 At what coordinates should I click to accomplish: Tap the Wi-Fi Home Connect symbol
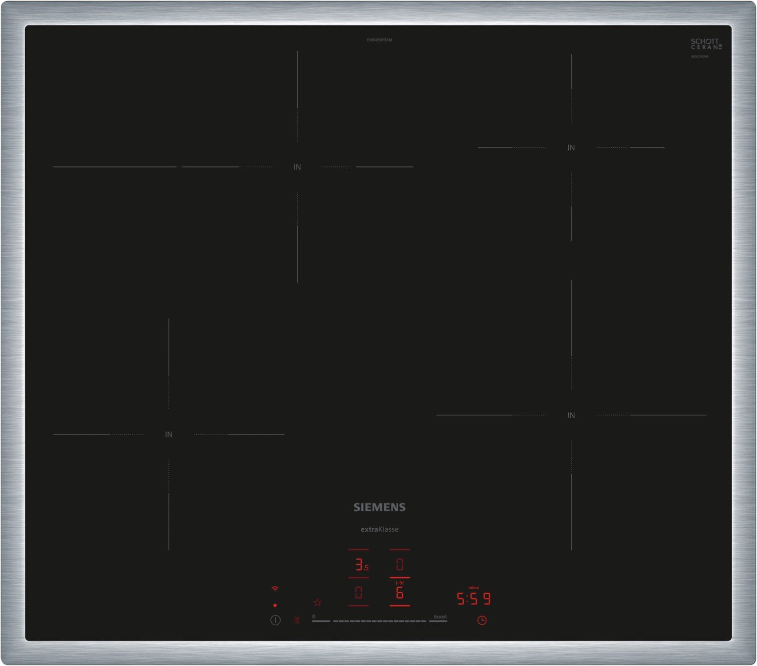click(275, 589)
